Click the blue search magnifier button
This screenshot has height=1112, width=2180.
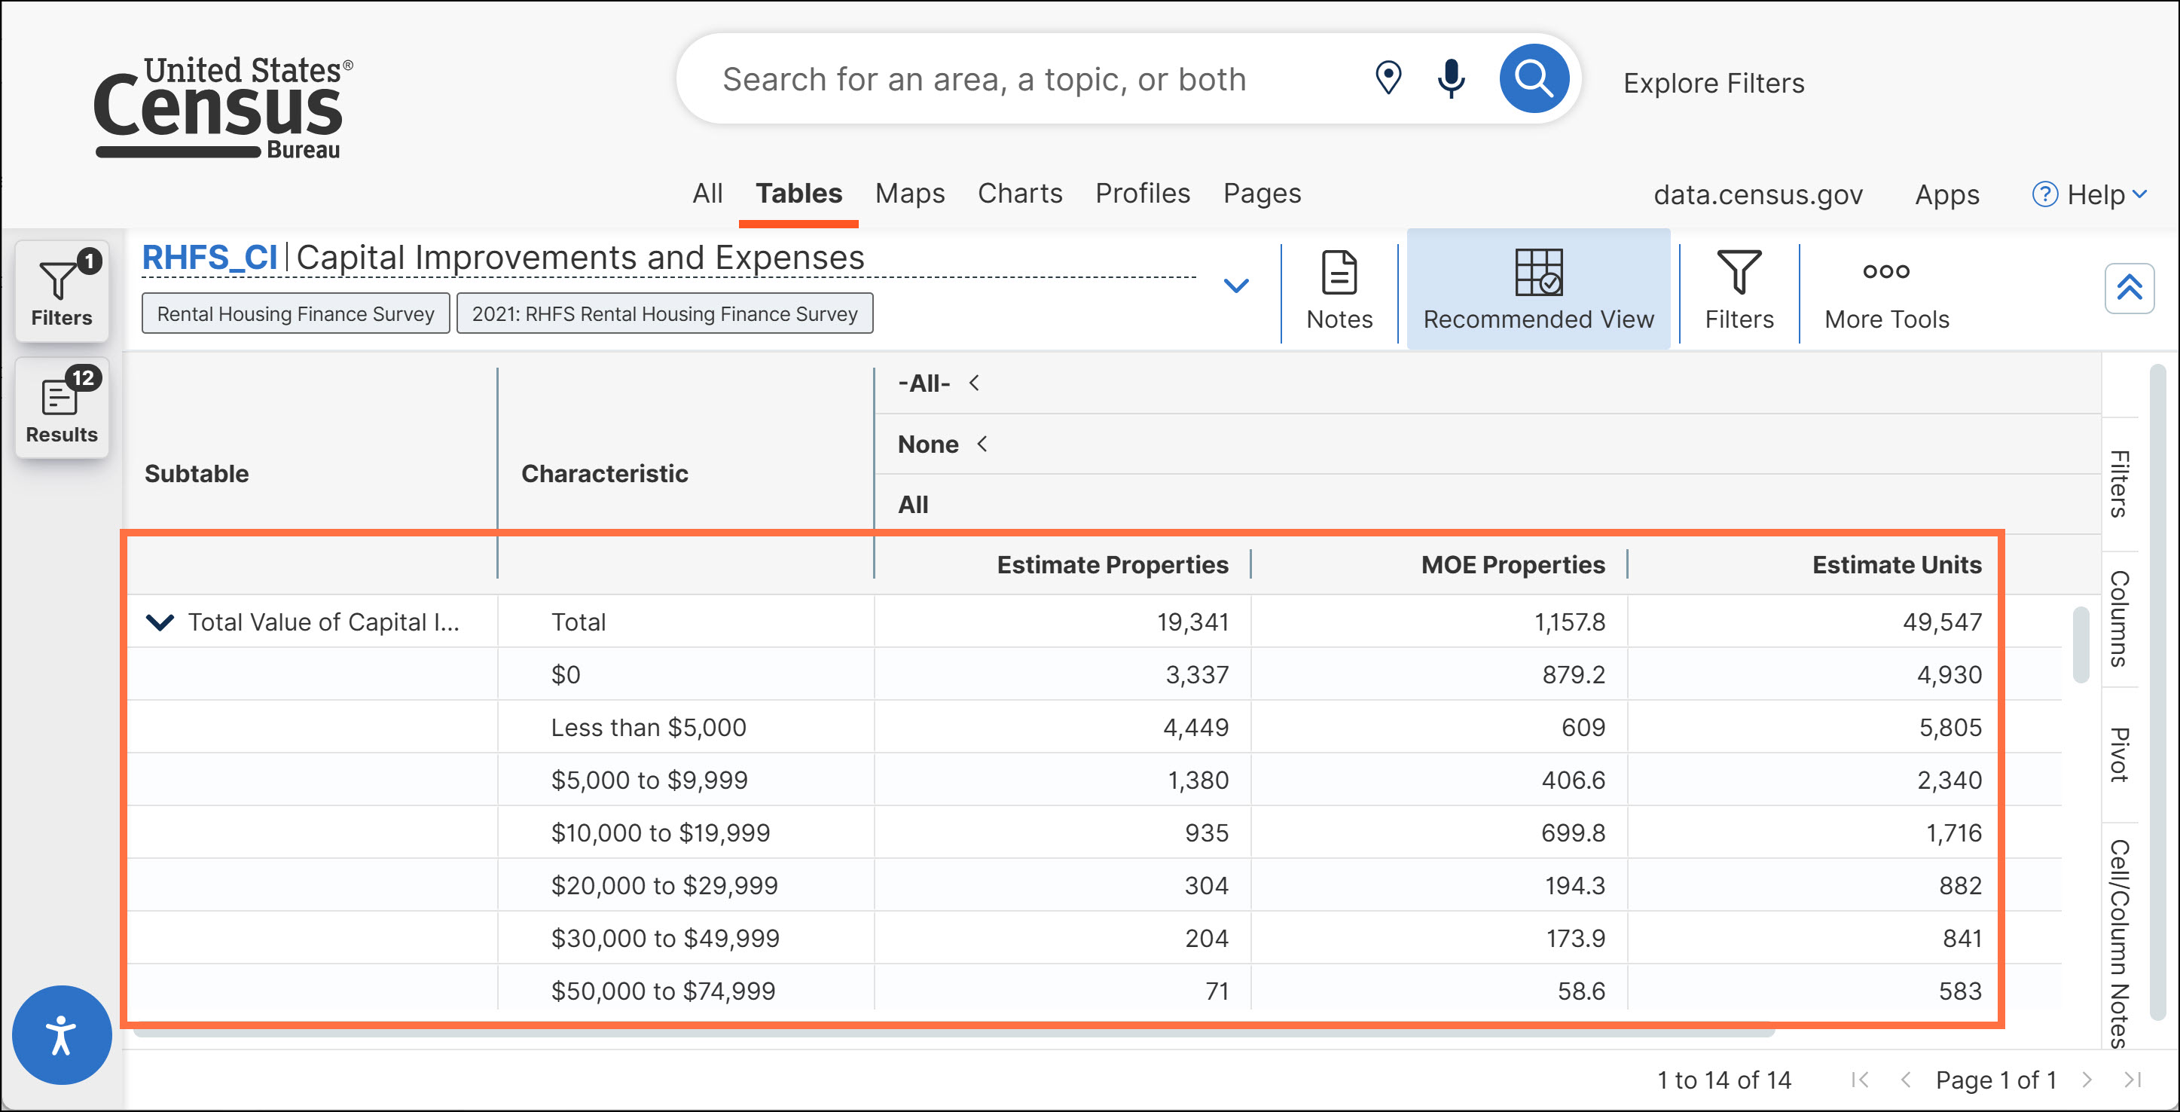(1533, 78)
